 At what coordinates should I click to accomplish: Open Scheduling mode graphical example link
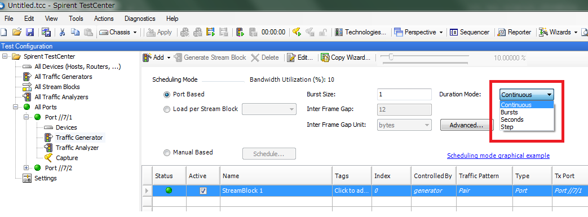click(x=498, y=156)
